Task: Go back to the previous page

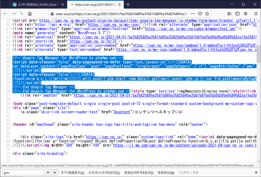Action: pos(6,14)
